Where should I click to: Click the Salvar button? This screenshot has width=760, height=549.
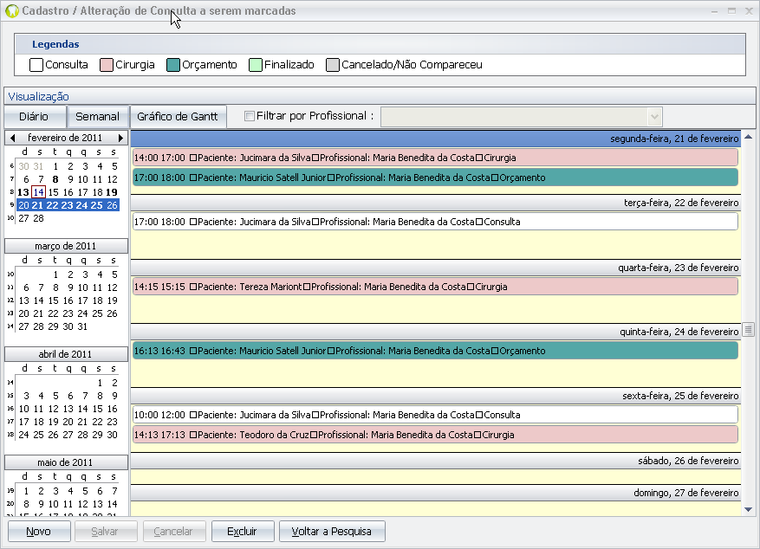point(105,532)
